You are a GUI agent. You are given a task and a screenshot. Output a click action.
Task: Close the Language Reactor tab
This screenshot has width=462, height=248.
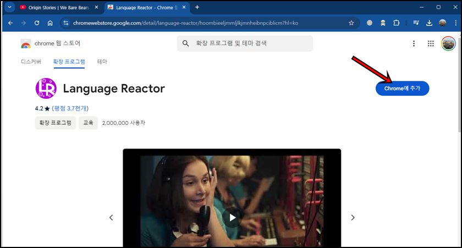(184, 7)
